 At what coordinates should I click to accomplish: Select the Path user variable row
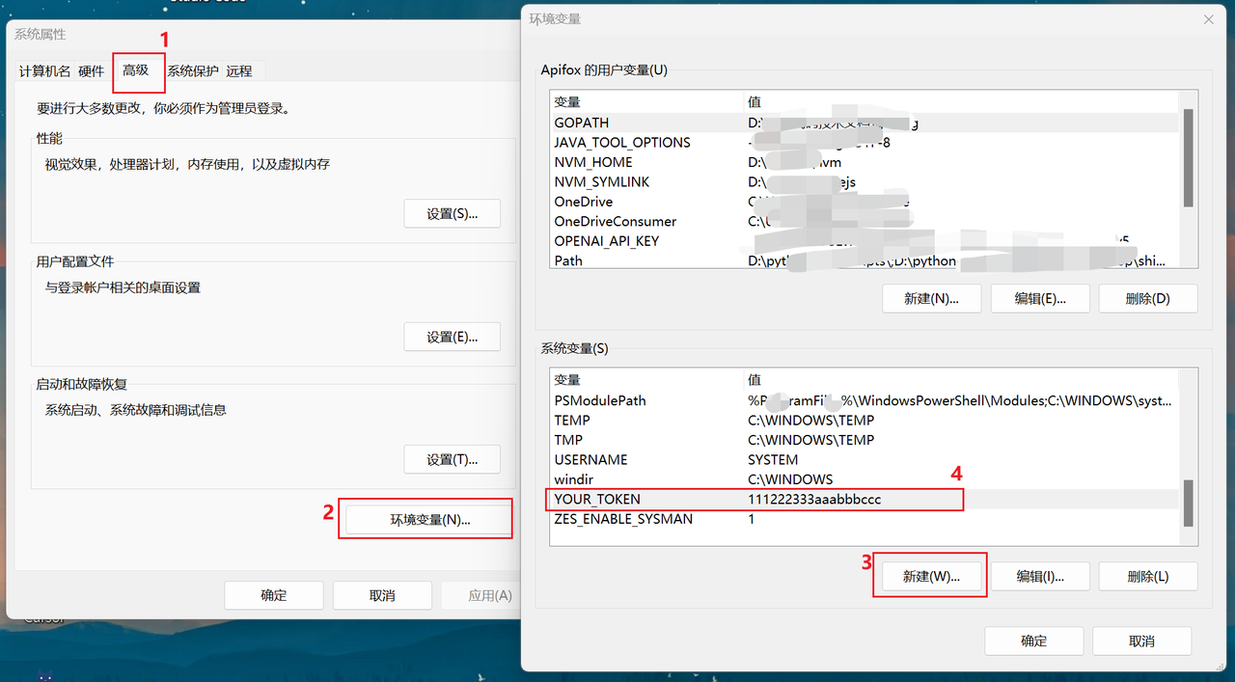pos(864,260)
